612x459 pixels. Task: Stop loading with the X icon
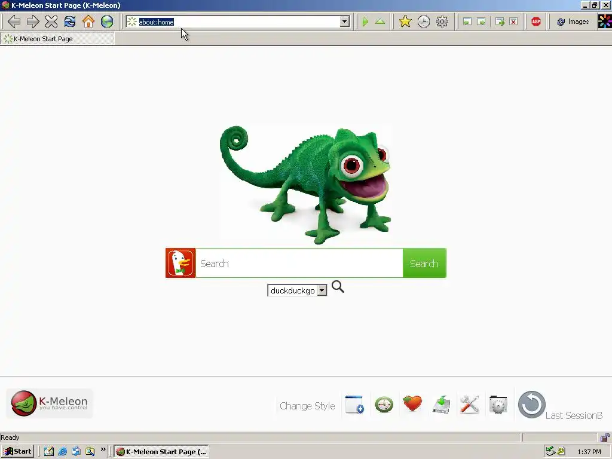pos(51,22)
